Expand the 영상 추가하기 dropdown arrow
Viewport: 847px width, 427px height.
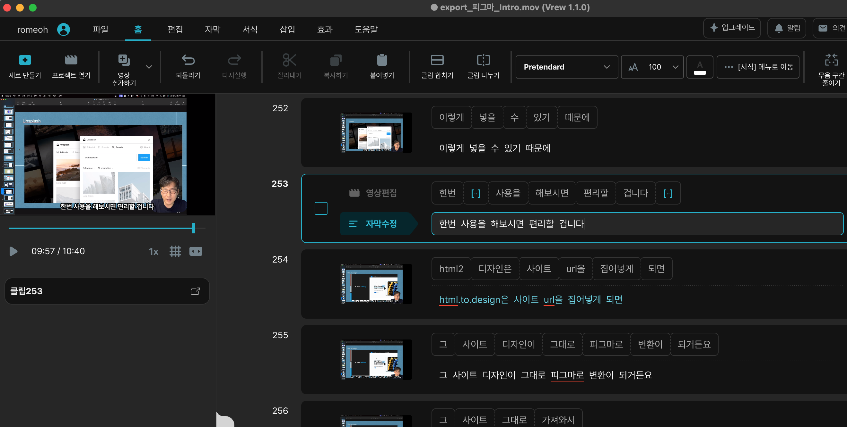[x=149, y=67]
